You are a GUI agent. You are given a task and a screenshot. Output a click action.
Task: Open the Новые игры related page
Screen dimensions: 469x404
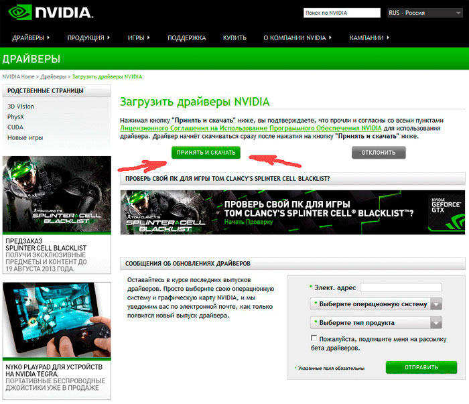(25, 138)
